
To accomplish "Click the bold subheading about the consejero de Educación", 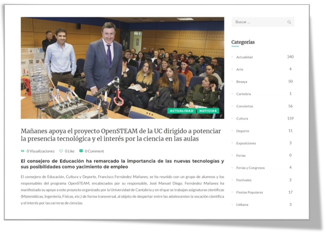I will pos(122,164).
